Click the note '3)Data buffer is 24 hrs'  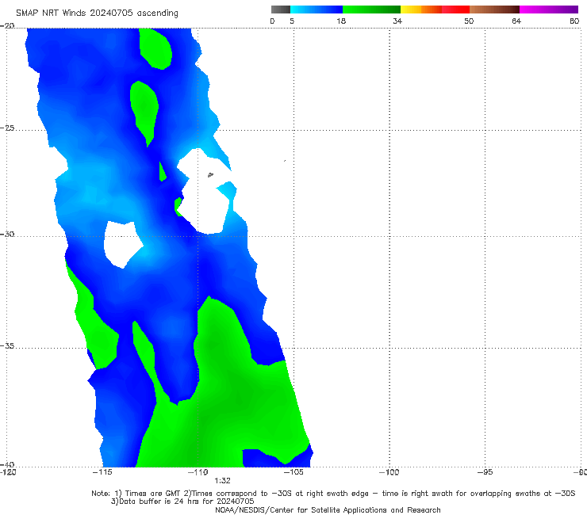tap(182, 502)
